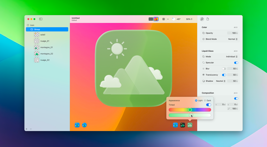Click the grid overlay icon in toolbar
This screenshot has height=147, width=267.
coord(163,19)
